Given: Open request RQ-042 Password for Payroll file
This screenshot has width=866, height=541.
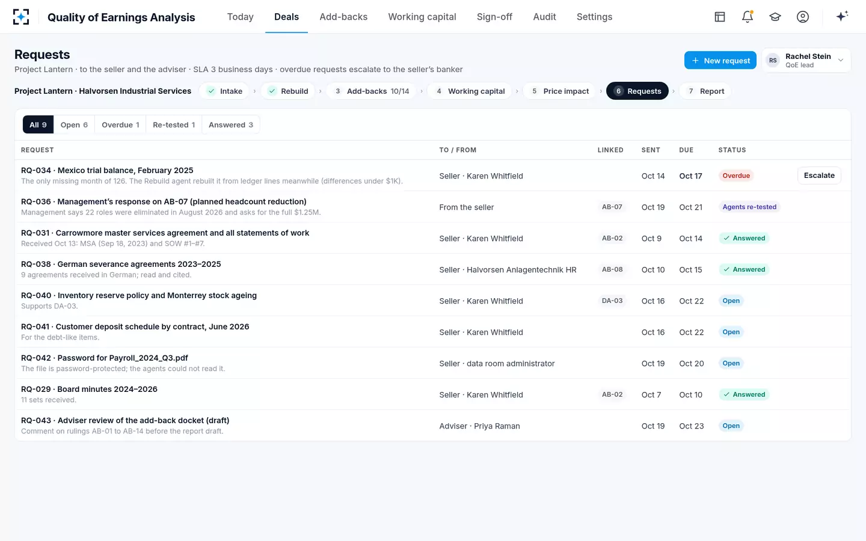Looking at the screenshot, I should click(x=433, y=363).
